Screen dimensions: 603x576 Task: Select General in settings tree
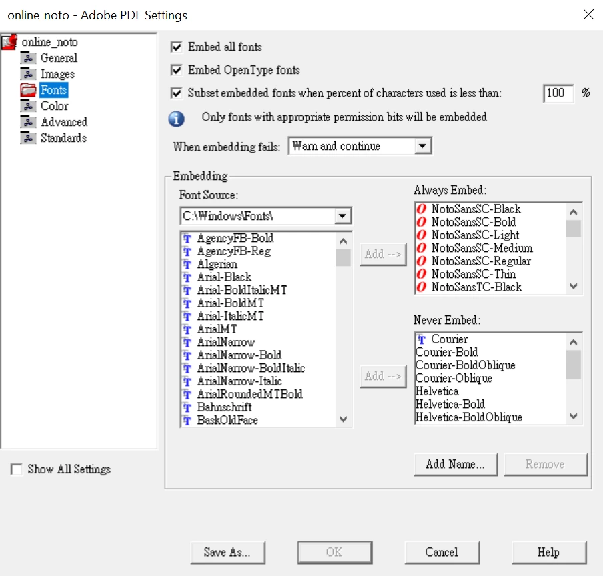coord(59,58)
